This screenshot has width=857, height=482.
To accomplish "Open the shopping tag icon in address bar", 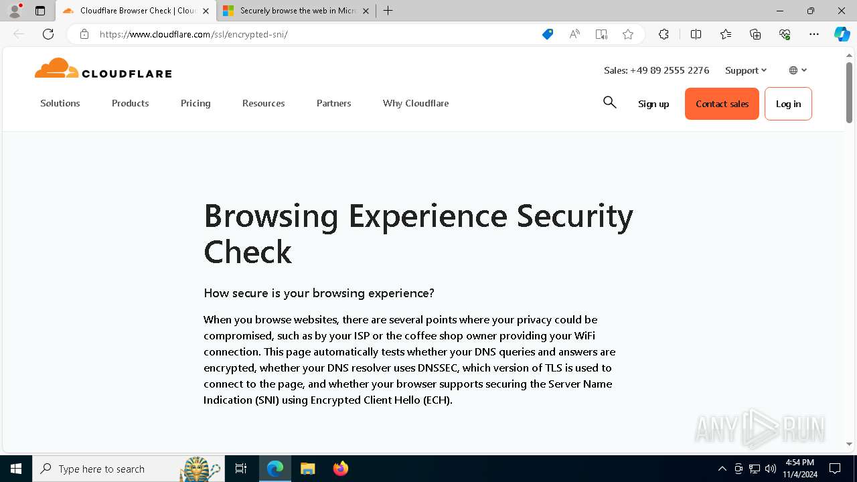I will [x=548, y=34].
